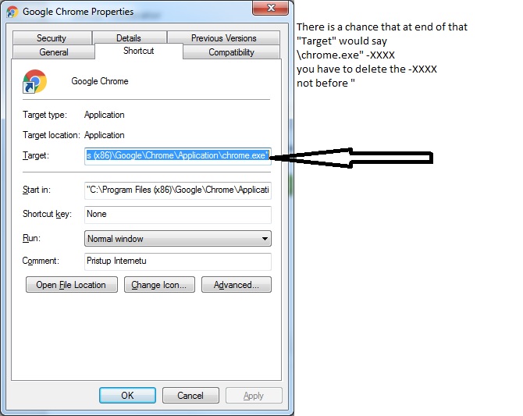This screenshot has height=416, width=523.
Task: Click the Open File Location button
Action: point(72,285)
